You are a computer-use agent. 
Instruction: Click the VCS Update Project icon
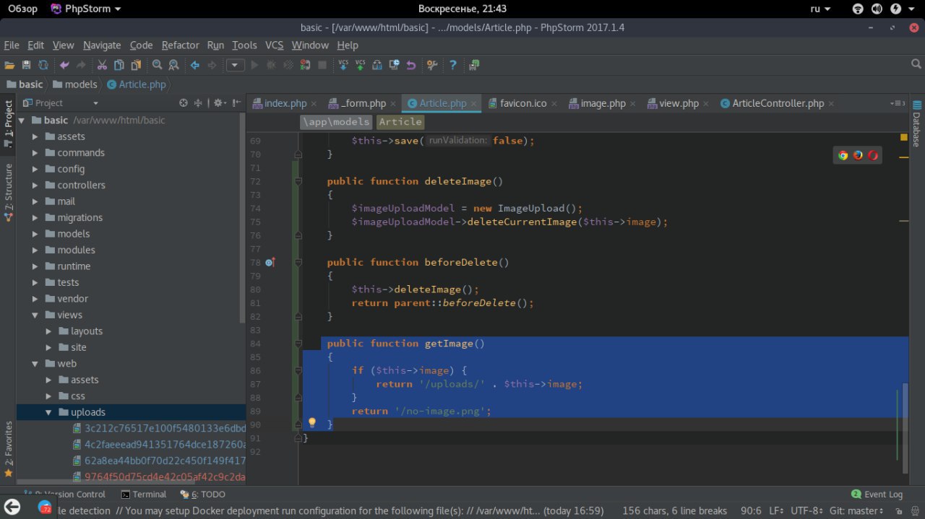click(343, 65)
